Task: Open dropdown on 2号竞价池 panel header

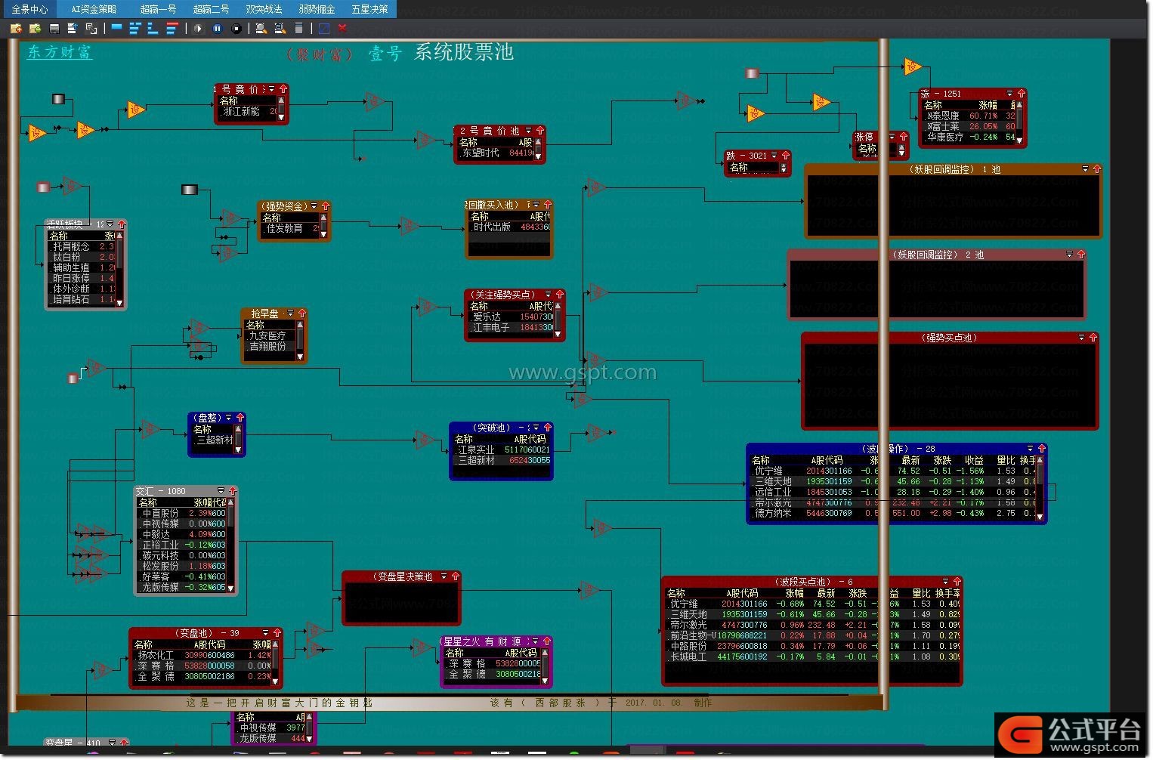Action: coord(528,131)
